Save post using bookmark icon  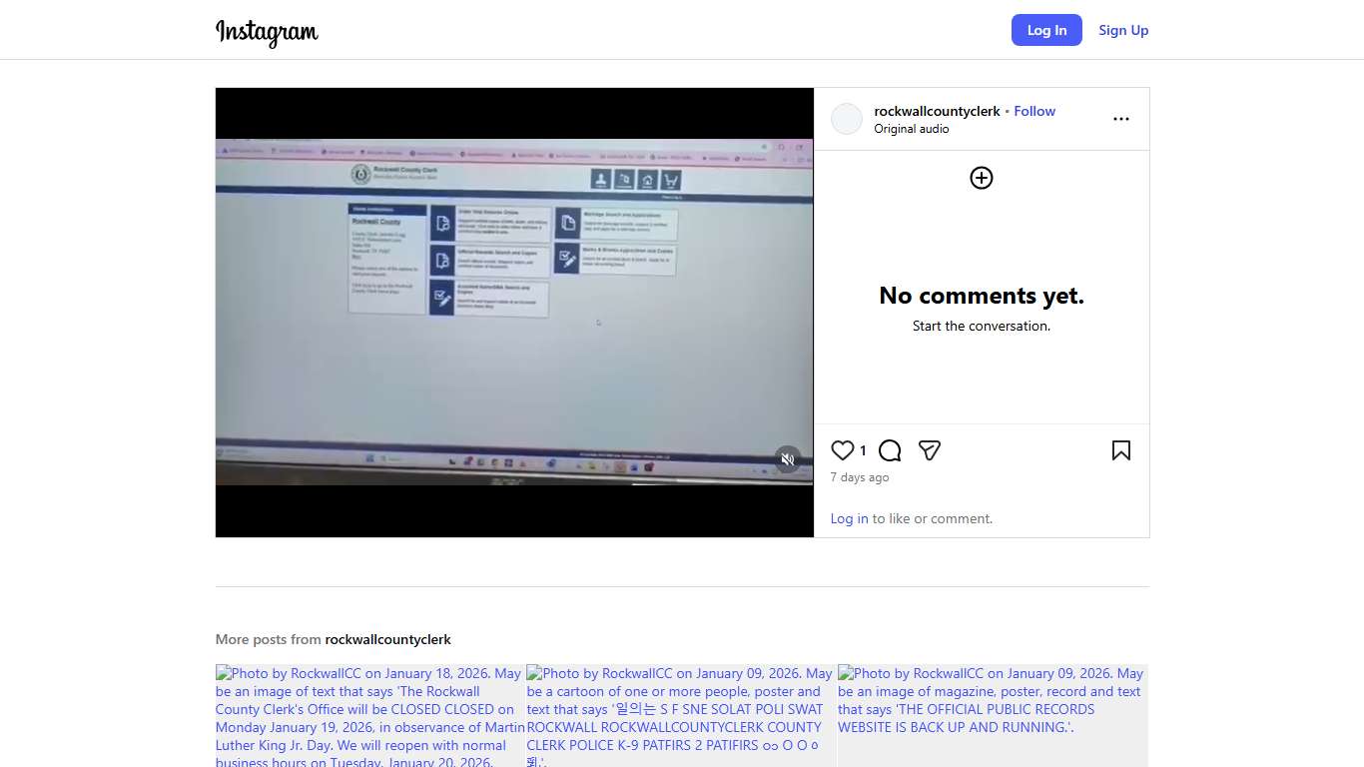pos(1120,450)
